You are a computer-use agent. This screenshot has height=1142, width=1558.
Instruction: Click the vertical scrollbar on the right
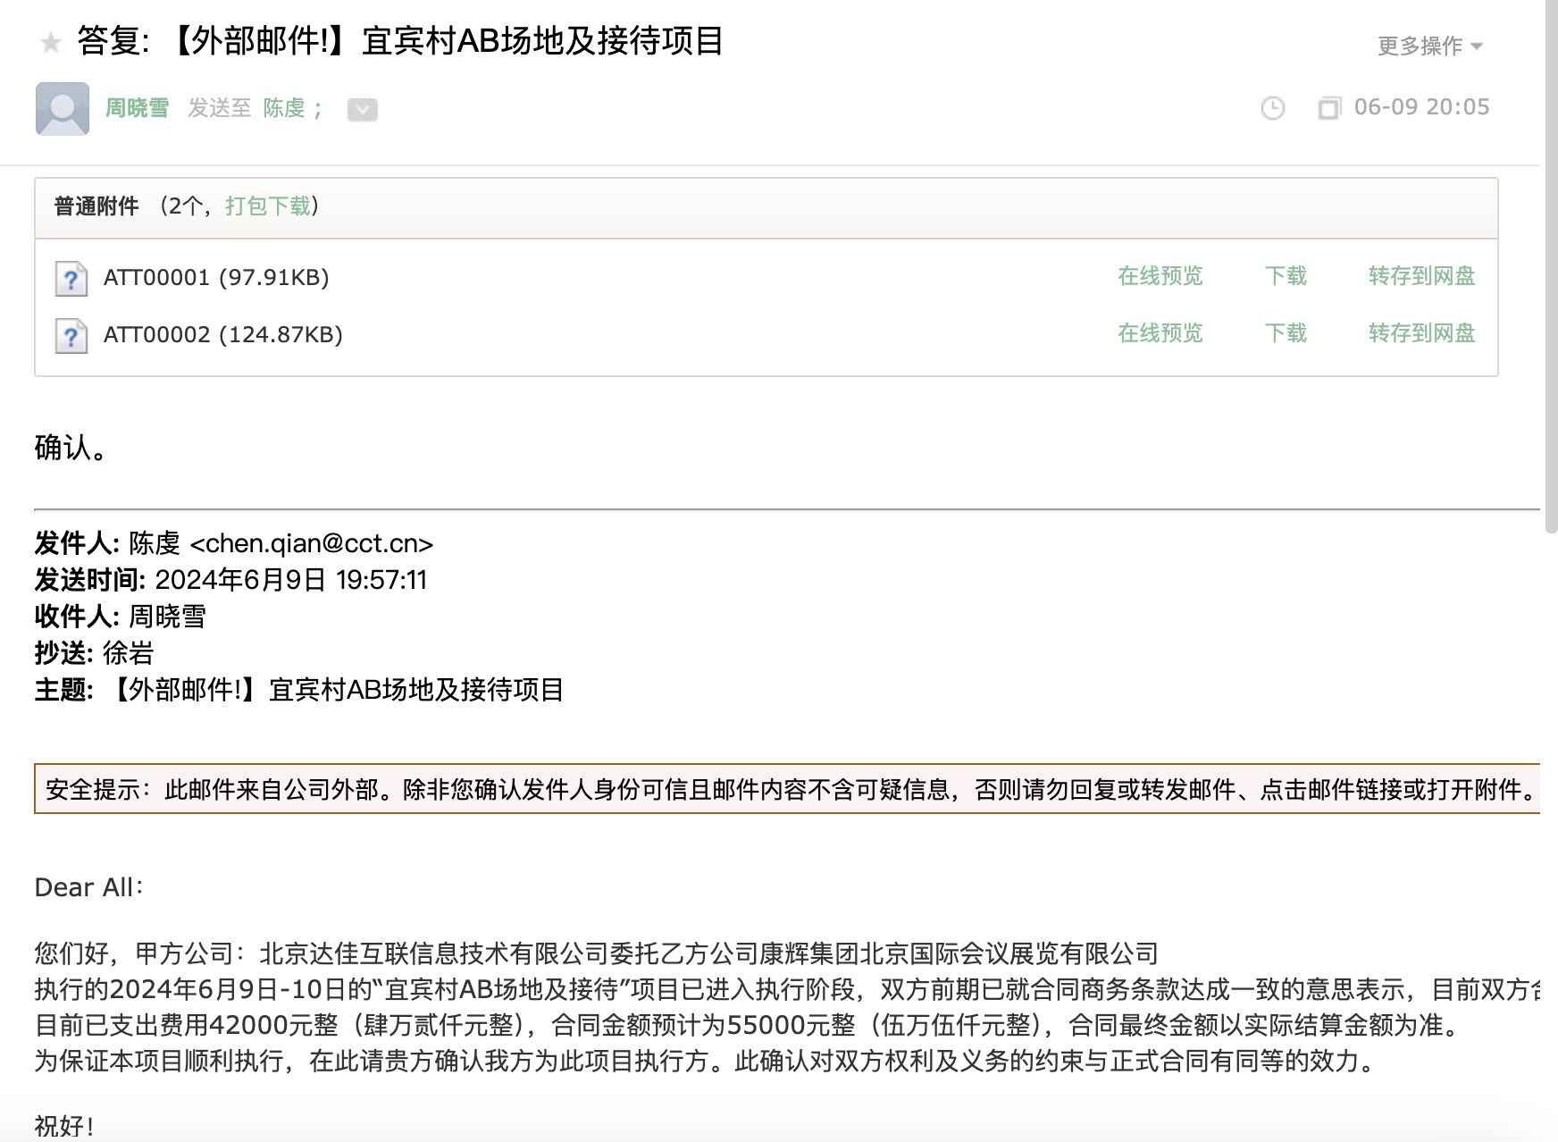(1550, 268)
